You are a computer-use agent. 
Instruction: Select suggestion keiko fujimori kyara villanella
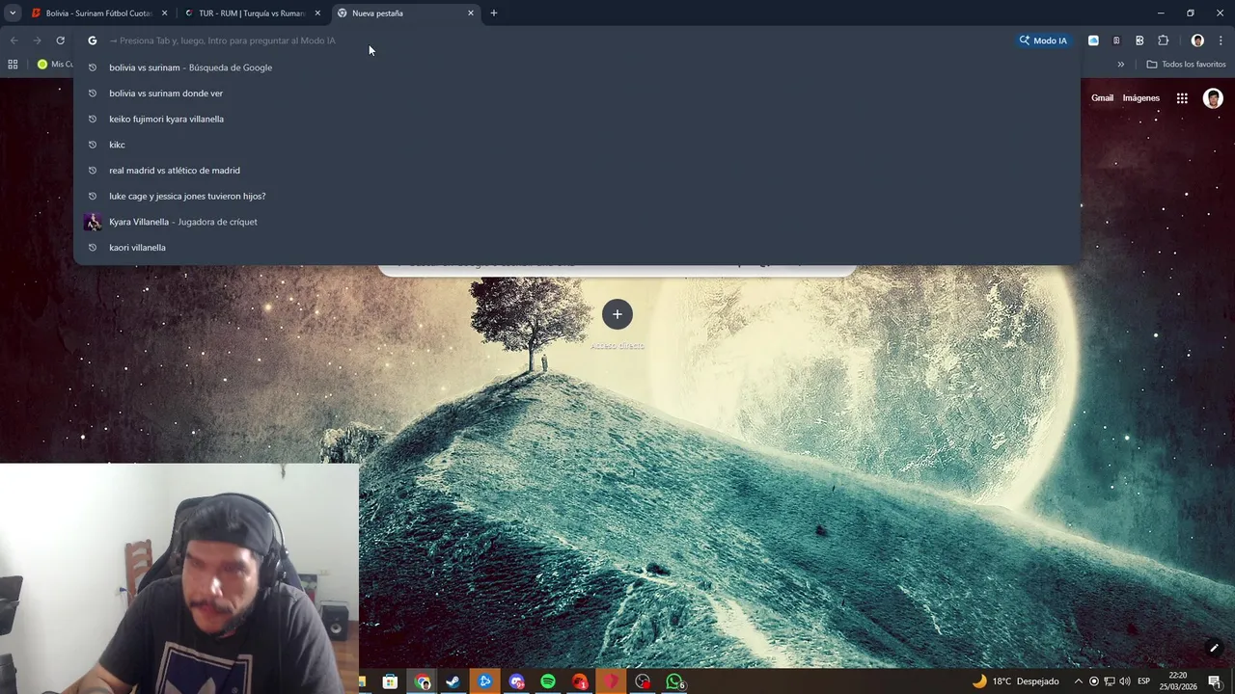577,119
